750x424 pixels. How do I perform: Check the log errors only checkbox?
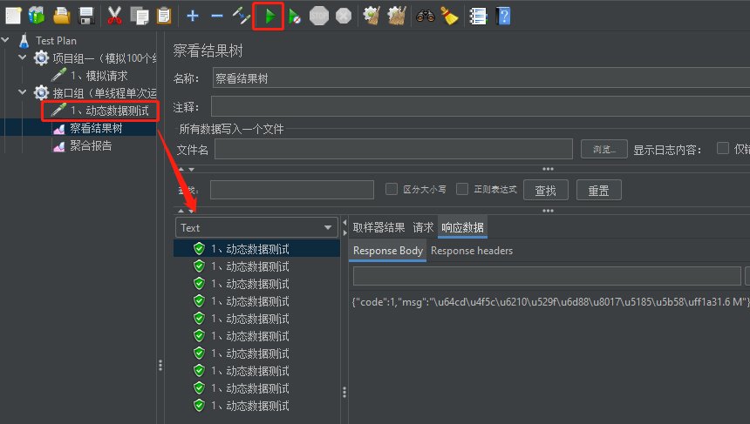click(x=722, y=148)
